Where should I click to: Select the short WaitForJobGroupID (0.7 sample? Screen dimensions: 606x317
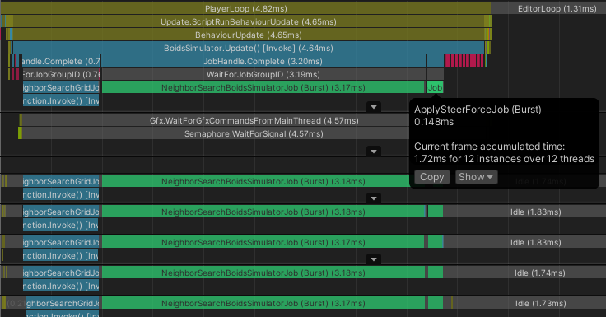tap(61, 74)
